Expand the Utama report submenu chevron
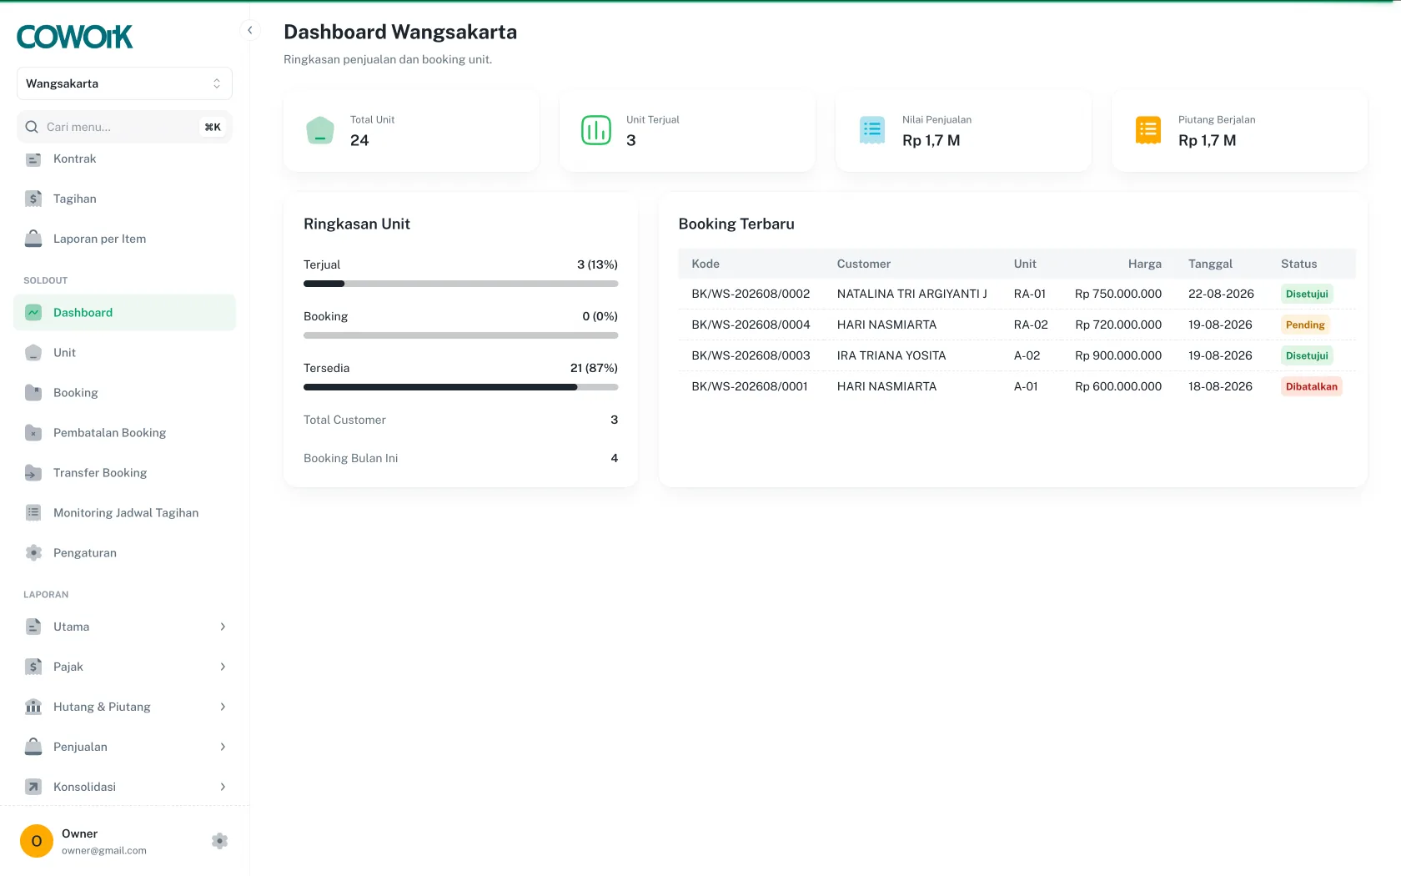Screen dimensions: 1401x876 click(223, 627)
